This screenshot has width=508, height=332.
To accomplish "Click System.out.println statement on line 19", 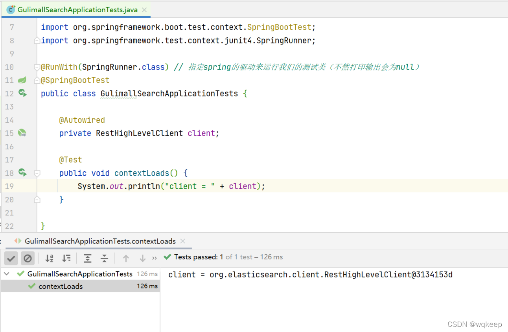I will [x=171, y=186].
